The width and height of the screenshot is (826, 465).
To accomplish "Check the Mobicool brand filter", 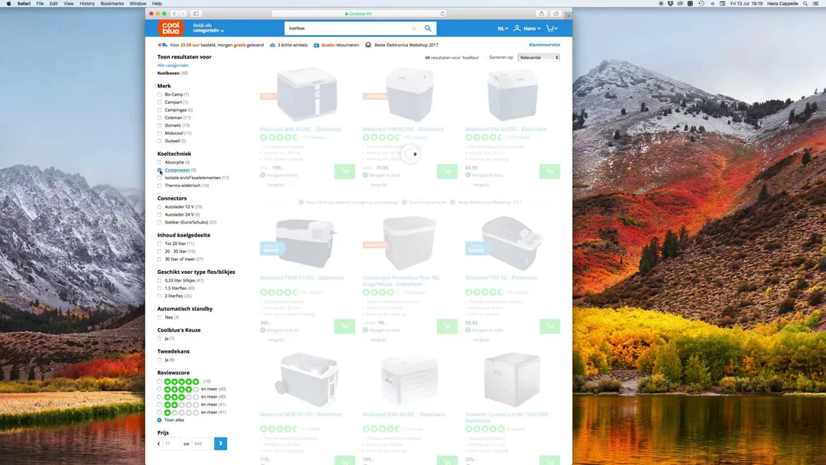I will (159, 134).
